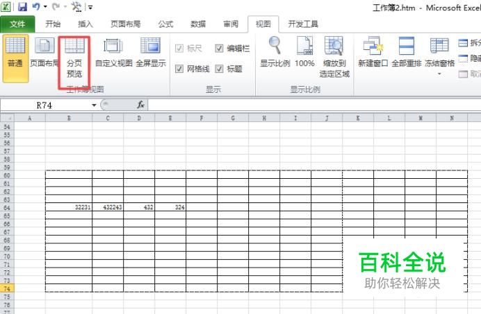Click the fx Insert Function icon
Viewport: 481px width, 314px height.
coord(140,105)
